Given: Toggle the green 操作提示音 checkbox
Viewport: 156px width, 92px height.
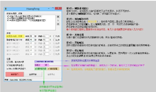Looking at the screenshot, I should (x=36, y=69).
